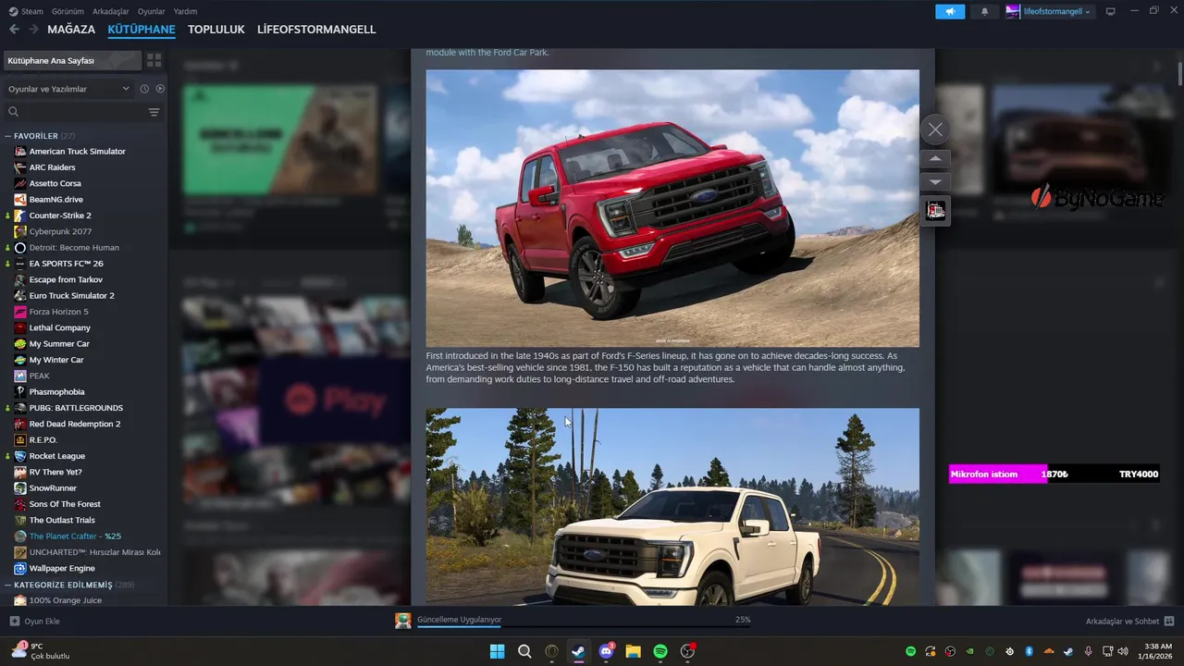Click the library search magnifier icon

[13, 112]
